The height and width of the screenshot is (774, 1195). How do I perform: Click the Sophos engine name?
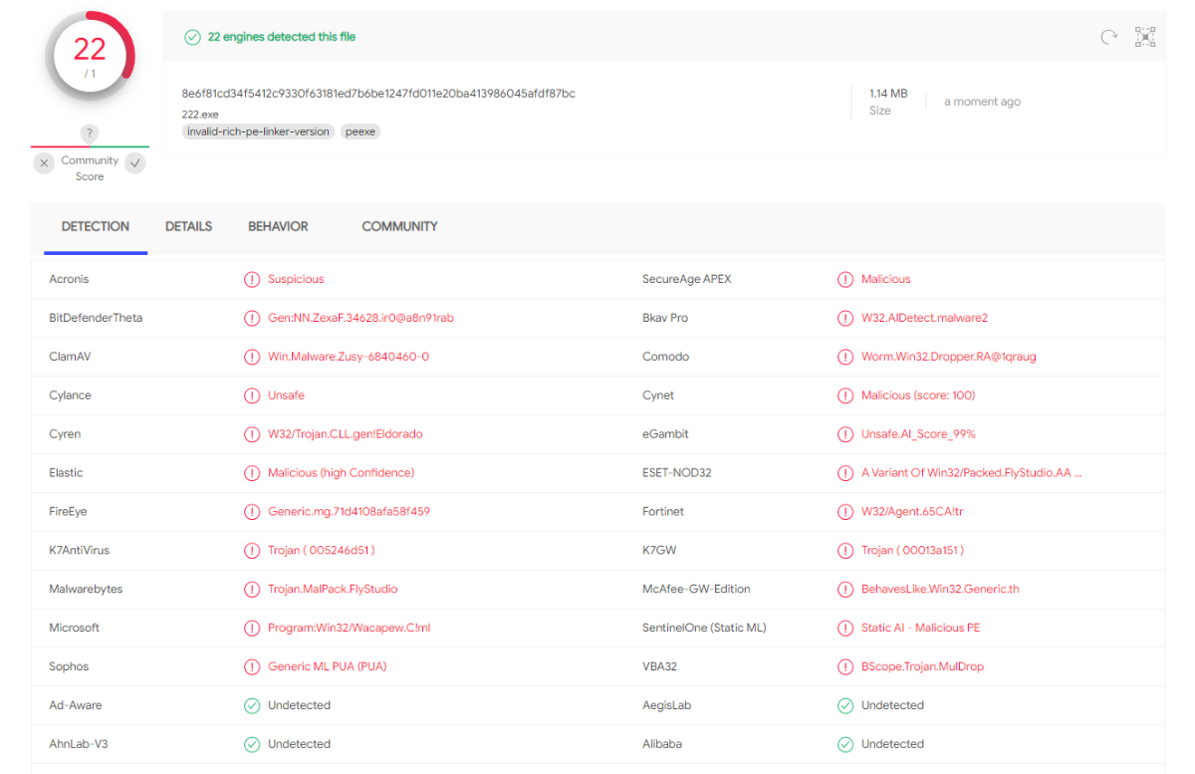tap(69, 667)
